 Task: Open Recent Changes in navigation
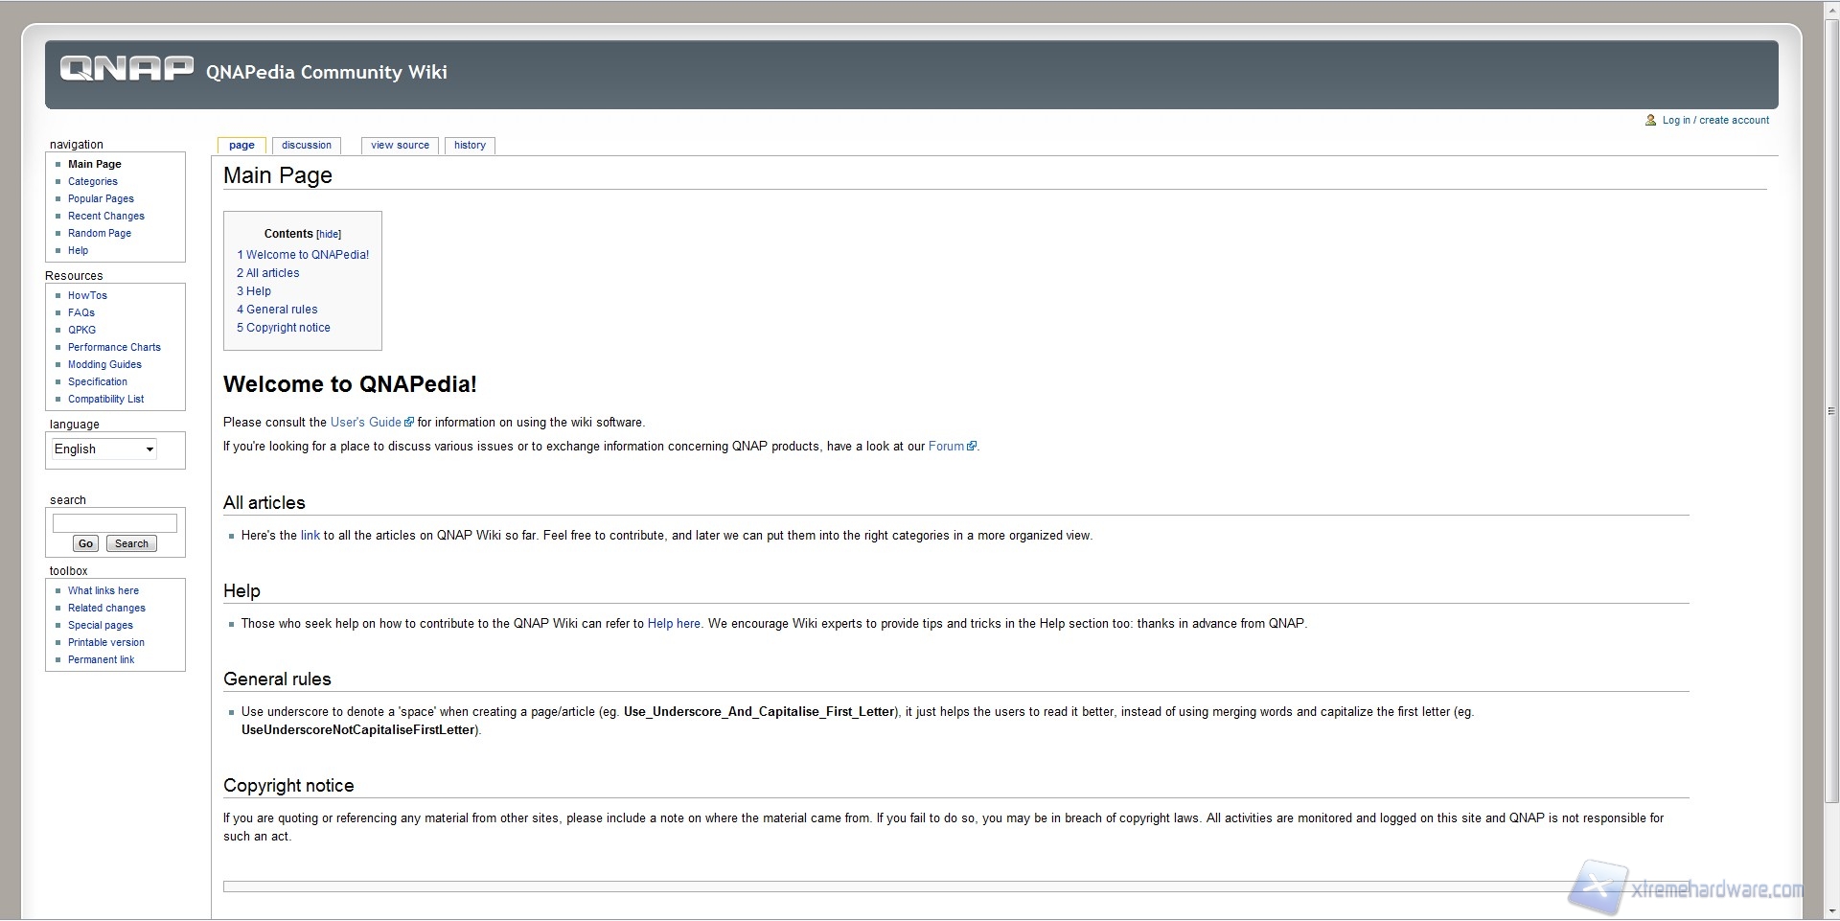click(x=105, y=217)
